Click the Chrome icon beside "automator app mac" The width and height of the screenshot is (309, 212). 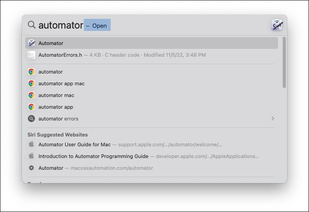click(x=31, y=84)
